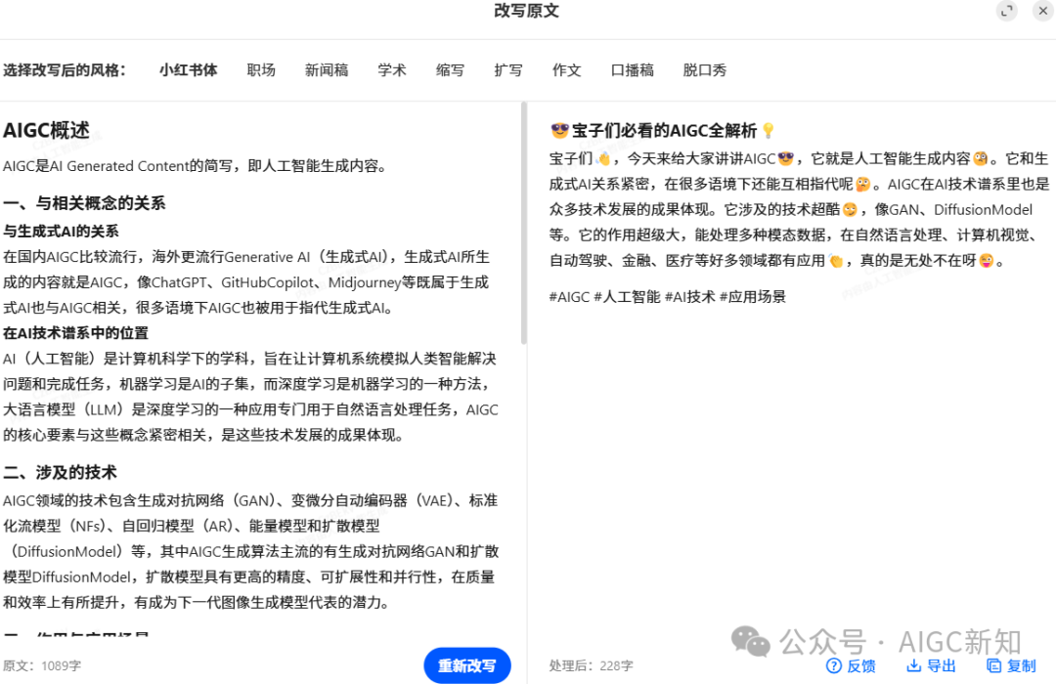Click the AIGC概述 heading
This screenshot has height=684, width=1056.
tap(47, 131)
